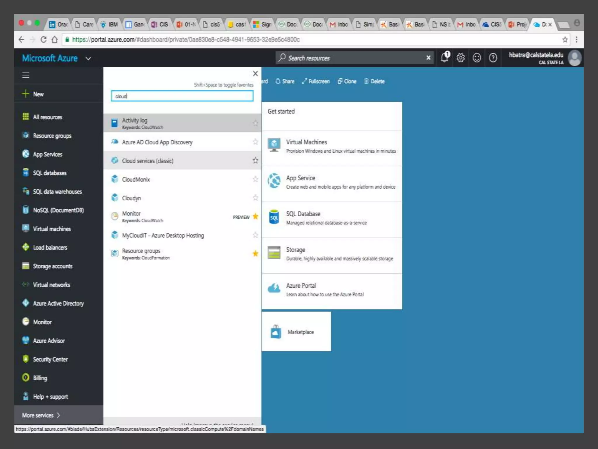The height and width of the screenshot is (449, 598).
Task: Open Azure Active Directory in sidebar
Action: (x=58, y=303)
